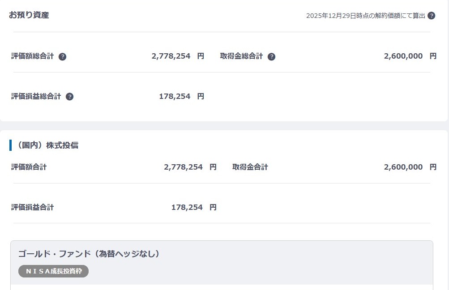Click the お預り資産 heading
This screenshot has width=449, height=290.
point(29,15)
